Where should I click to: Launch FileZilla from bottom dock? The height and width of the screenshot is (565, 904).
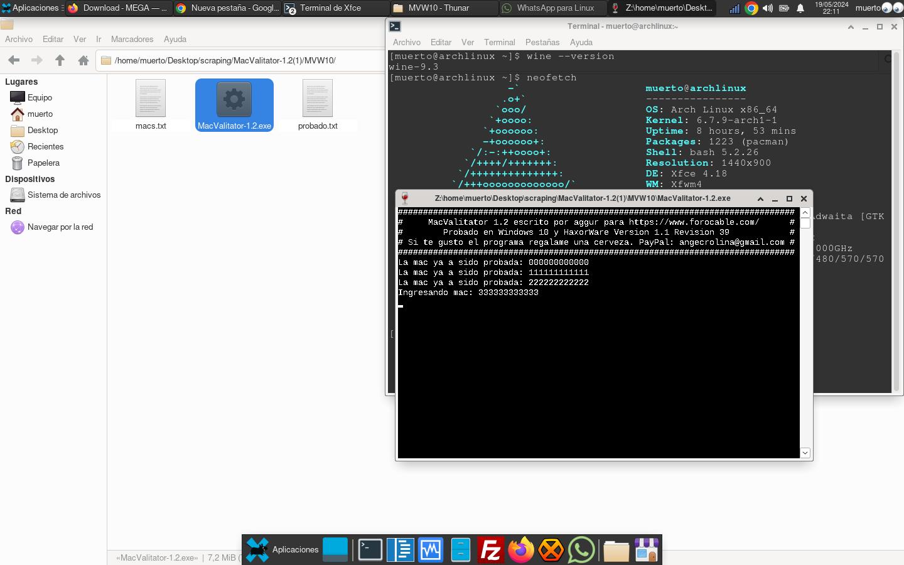click(490, 550)
